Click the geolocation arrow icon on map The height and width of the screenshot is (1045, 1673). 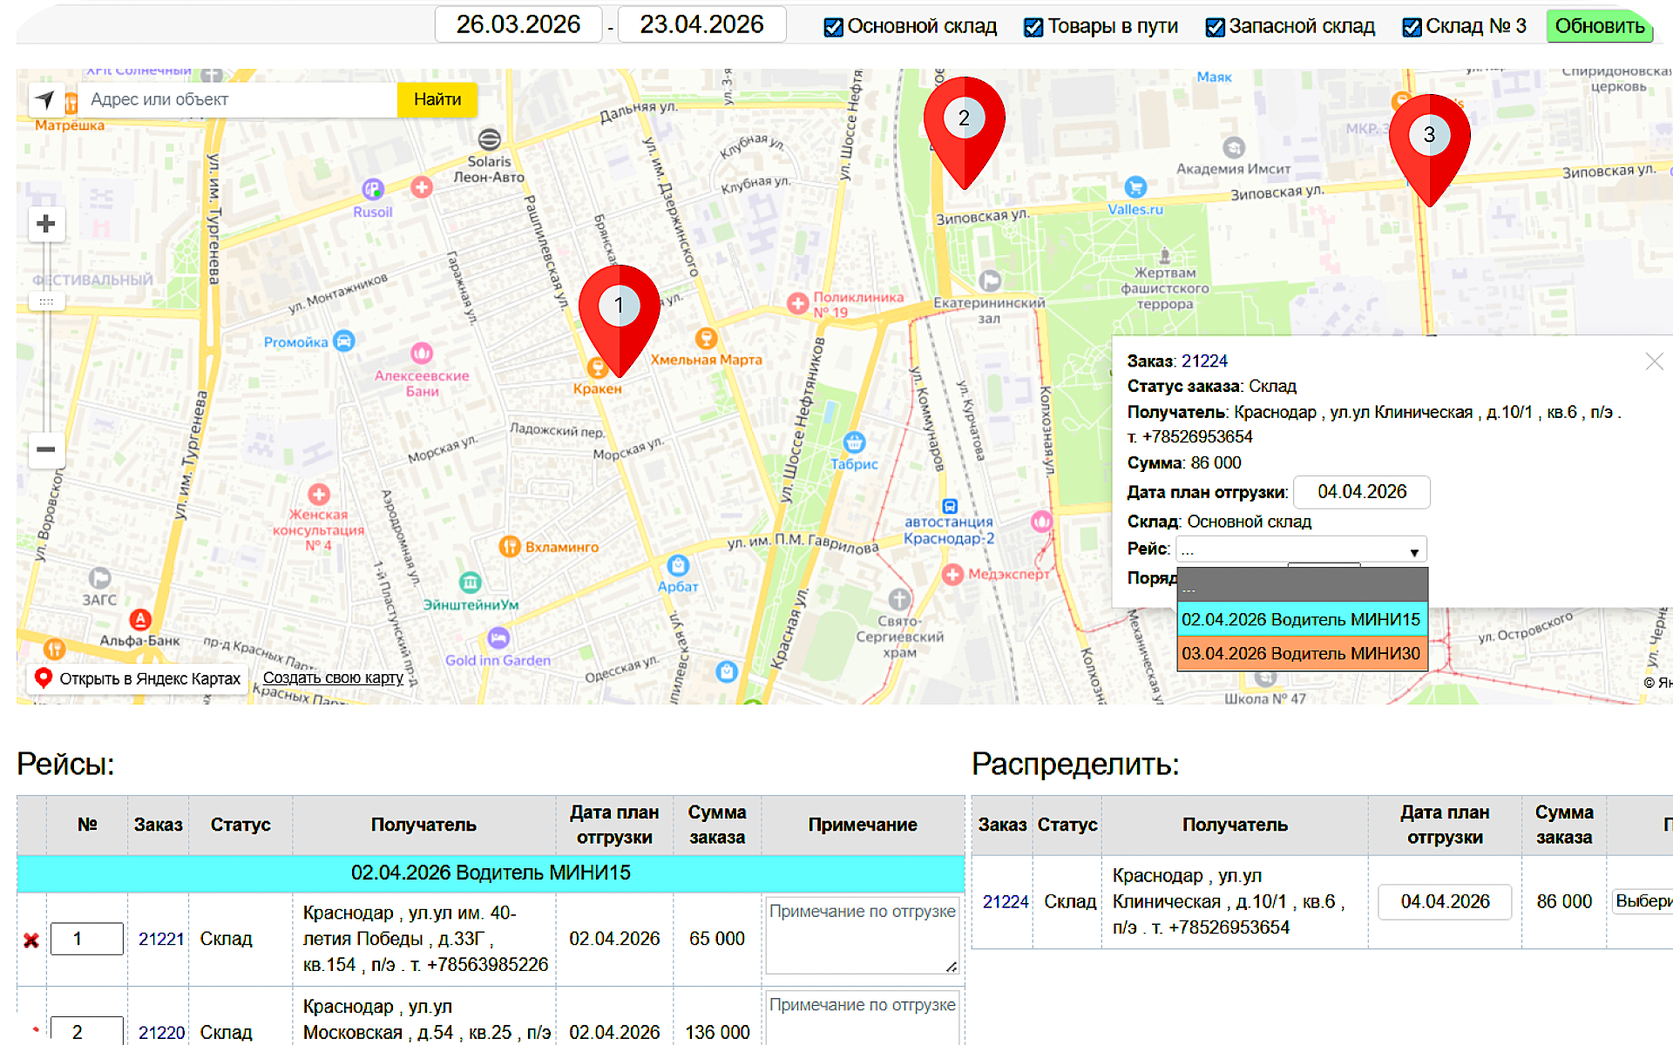(46, 100)
